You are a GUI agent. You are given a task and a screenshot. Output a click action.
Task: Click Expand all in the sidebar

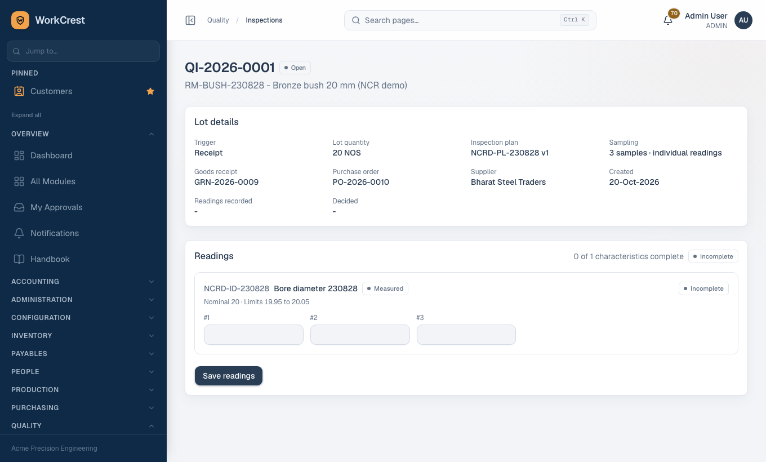pyautogui.click(x=26, y=115)
